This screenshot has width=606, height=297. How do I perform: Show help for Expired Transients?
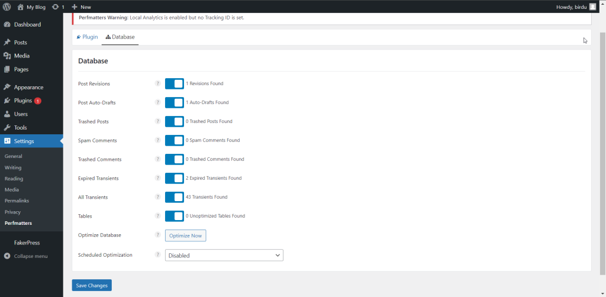pyautogui.click(x=157, y=178)
